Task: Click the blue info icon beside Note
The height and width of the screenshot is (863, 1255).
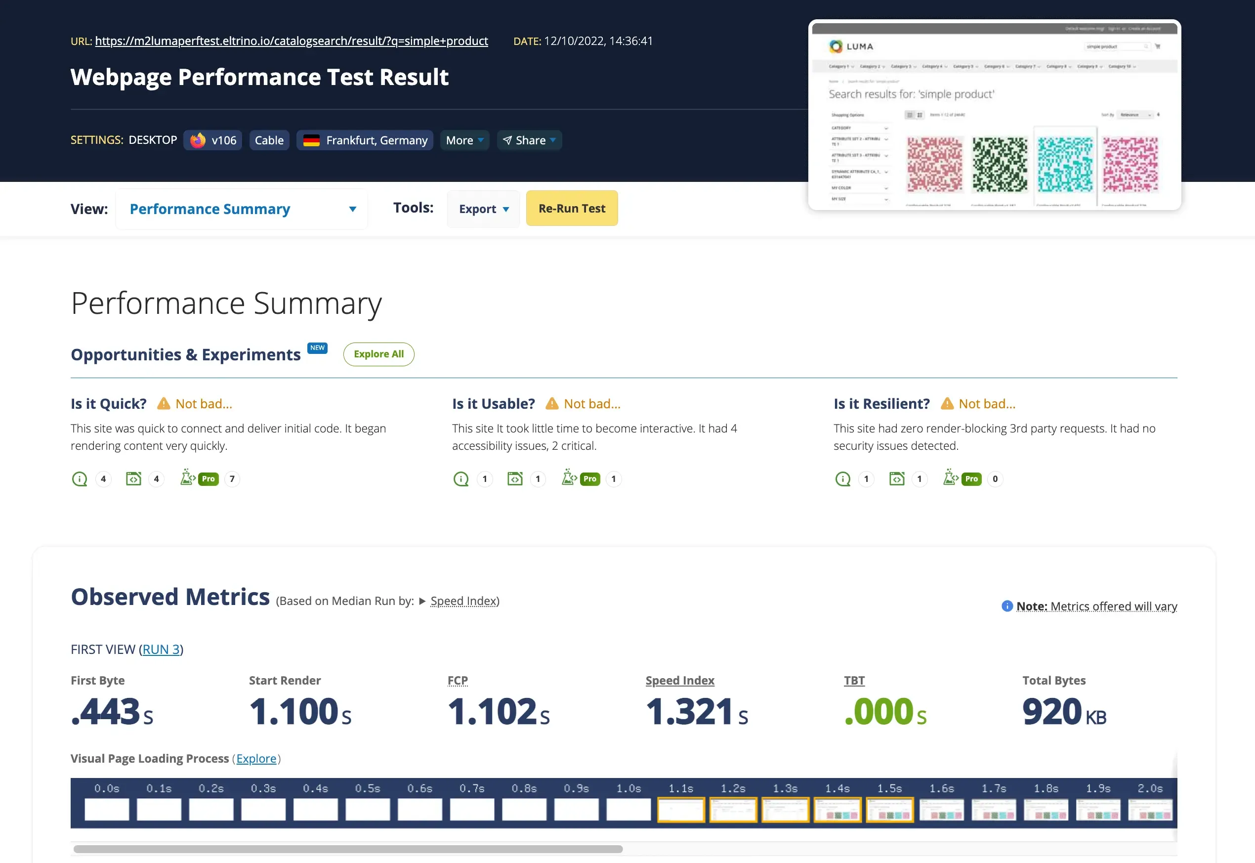Action: 1007,606
